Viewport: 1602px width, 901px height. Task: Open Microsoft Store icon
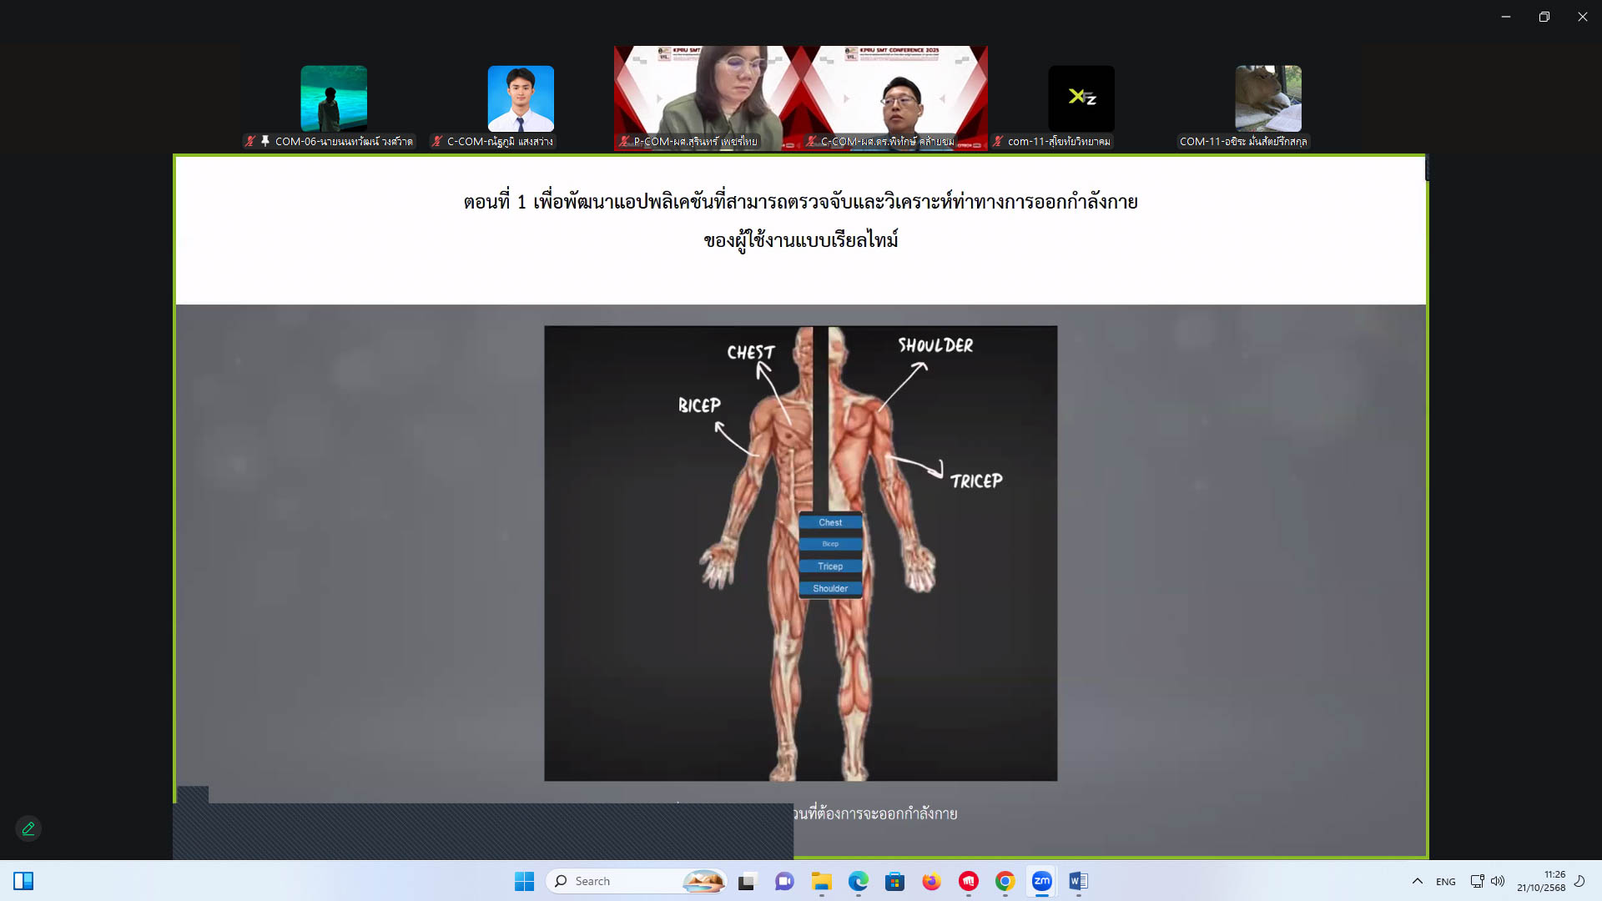[x=894, y=881]
